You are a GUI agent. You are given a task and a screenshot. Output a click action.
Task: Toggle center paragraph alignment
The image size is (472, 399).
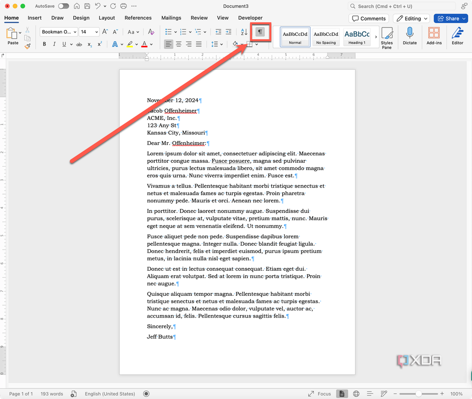click(x=178, y=44)
